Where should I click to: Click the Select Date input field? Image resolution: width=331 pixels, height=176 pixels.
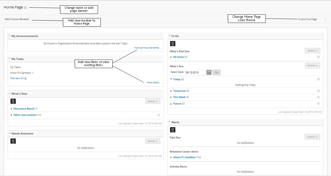coord(194,72)
